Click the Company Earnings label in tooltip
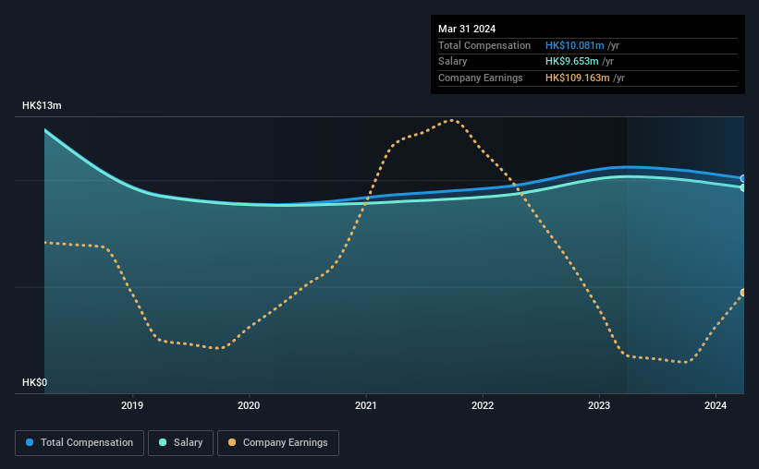 click(x=480, y=78)
